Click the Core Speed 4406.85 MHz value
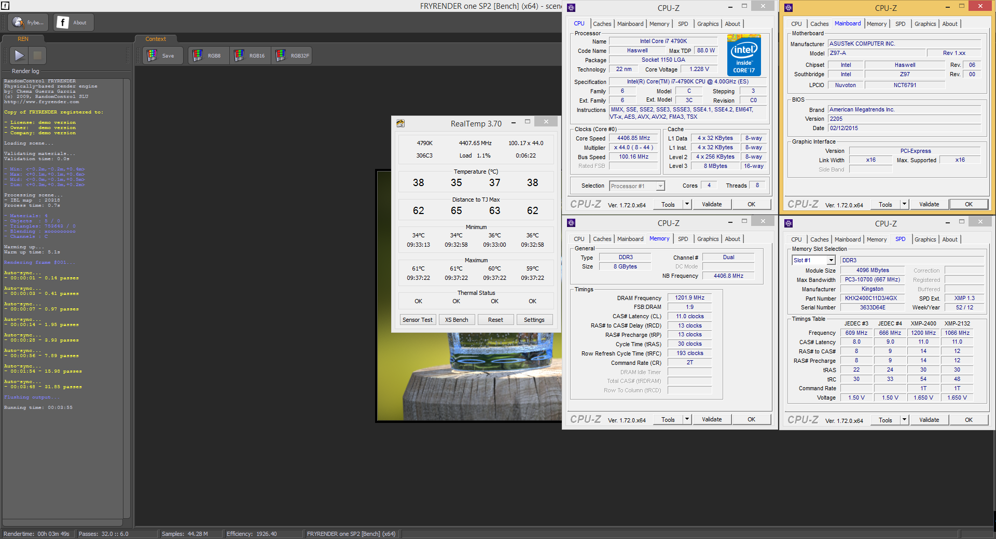This screenshot has height=539, width=996. (633, 138)
